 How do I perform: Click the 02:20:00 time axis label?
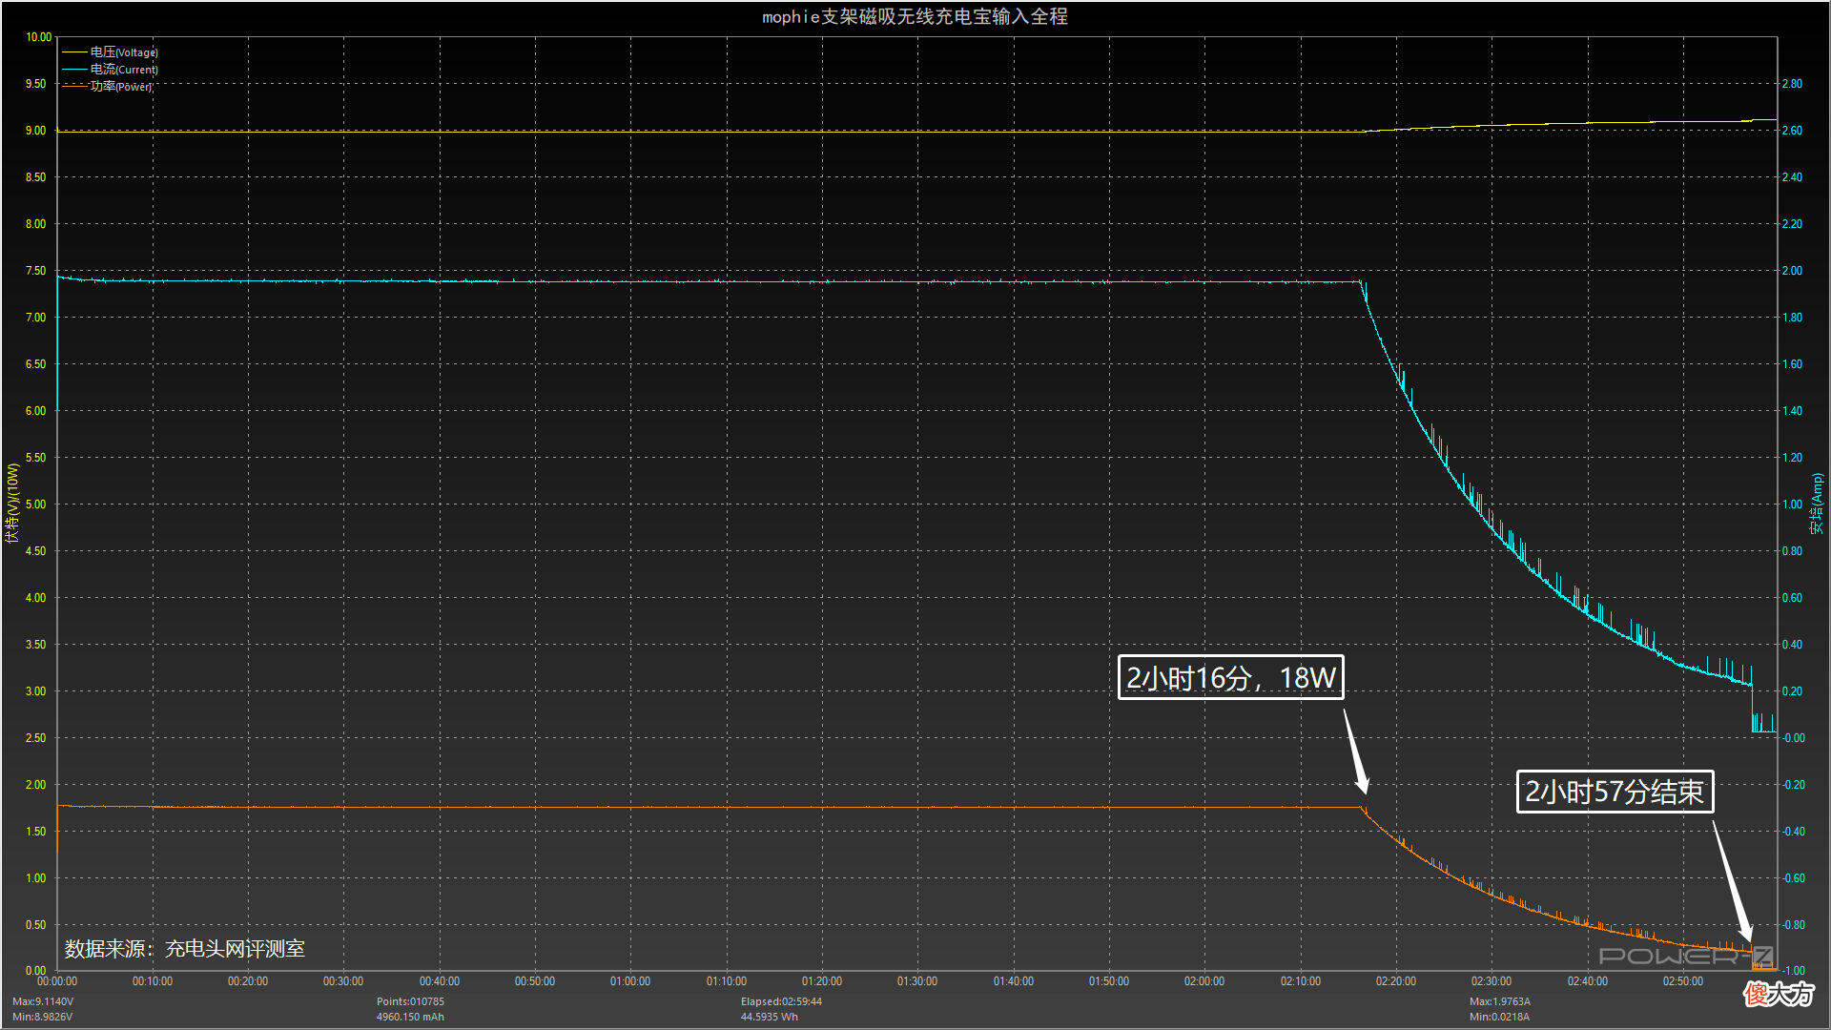pyautogui.click(x=1396, y=981)
